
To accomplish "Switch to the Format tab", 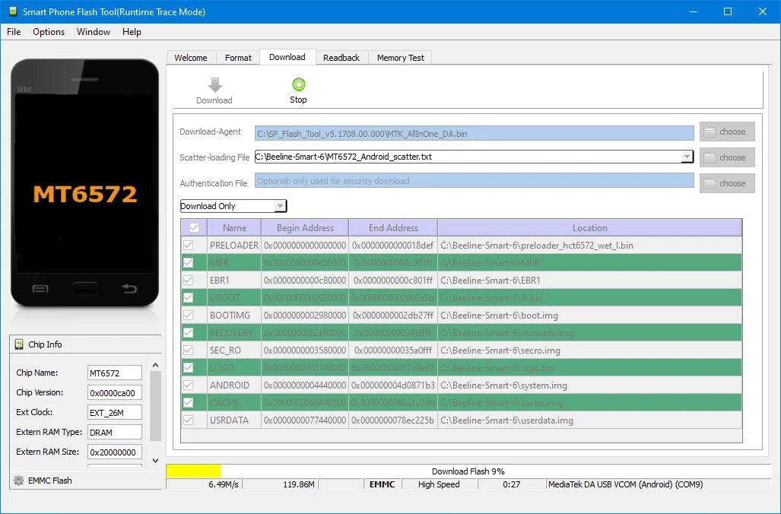I will point(238,58).
